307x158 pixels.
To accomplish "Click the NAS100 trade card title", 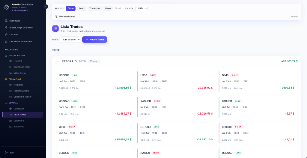I will [145, 153].
